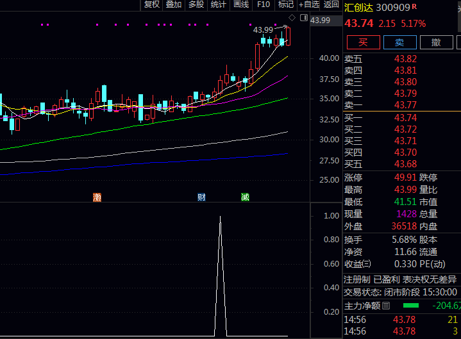
Task: Click the small diamond icon above the chart
Action: tap(292, 17)
